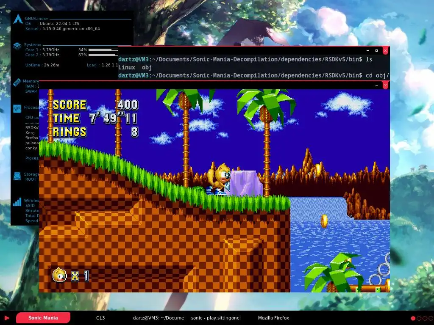Click the timer value 7'49"11

[x=113, y=118]
